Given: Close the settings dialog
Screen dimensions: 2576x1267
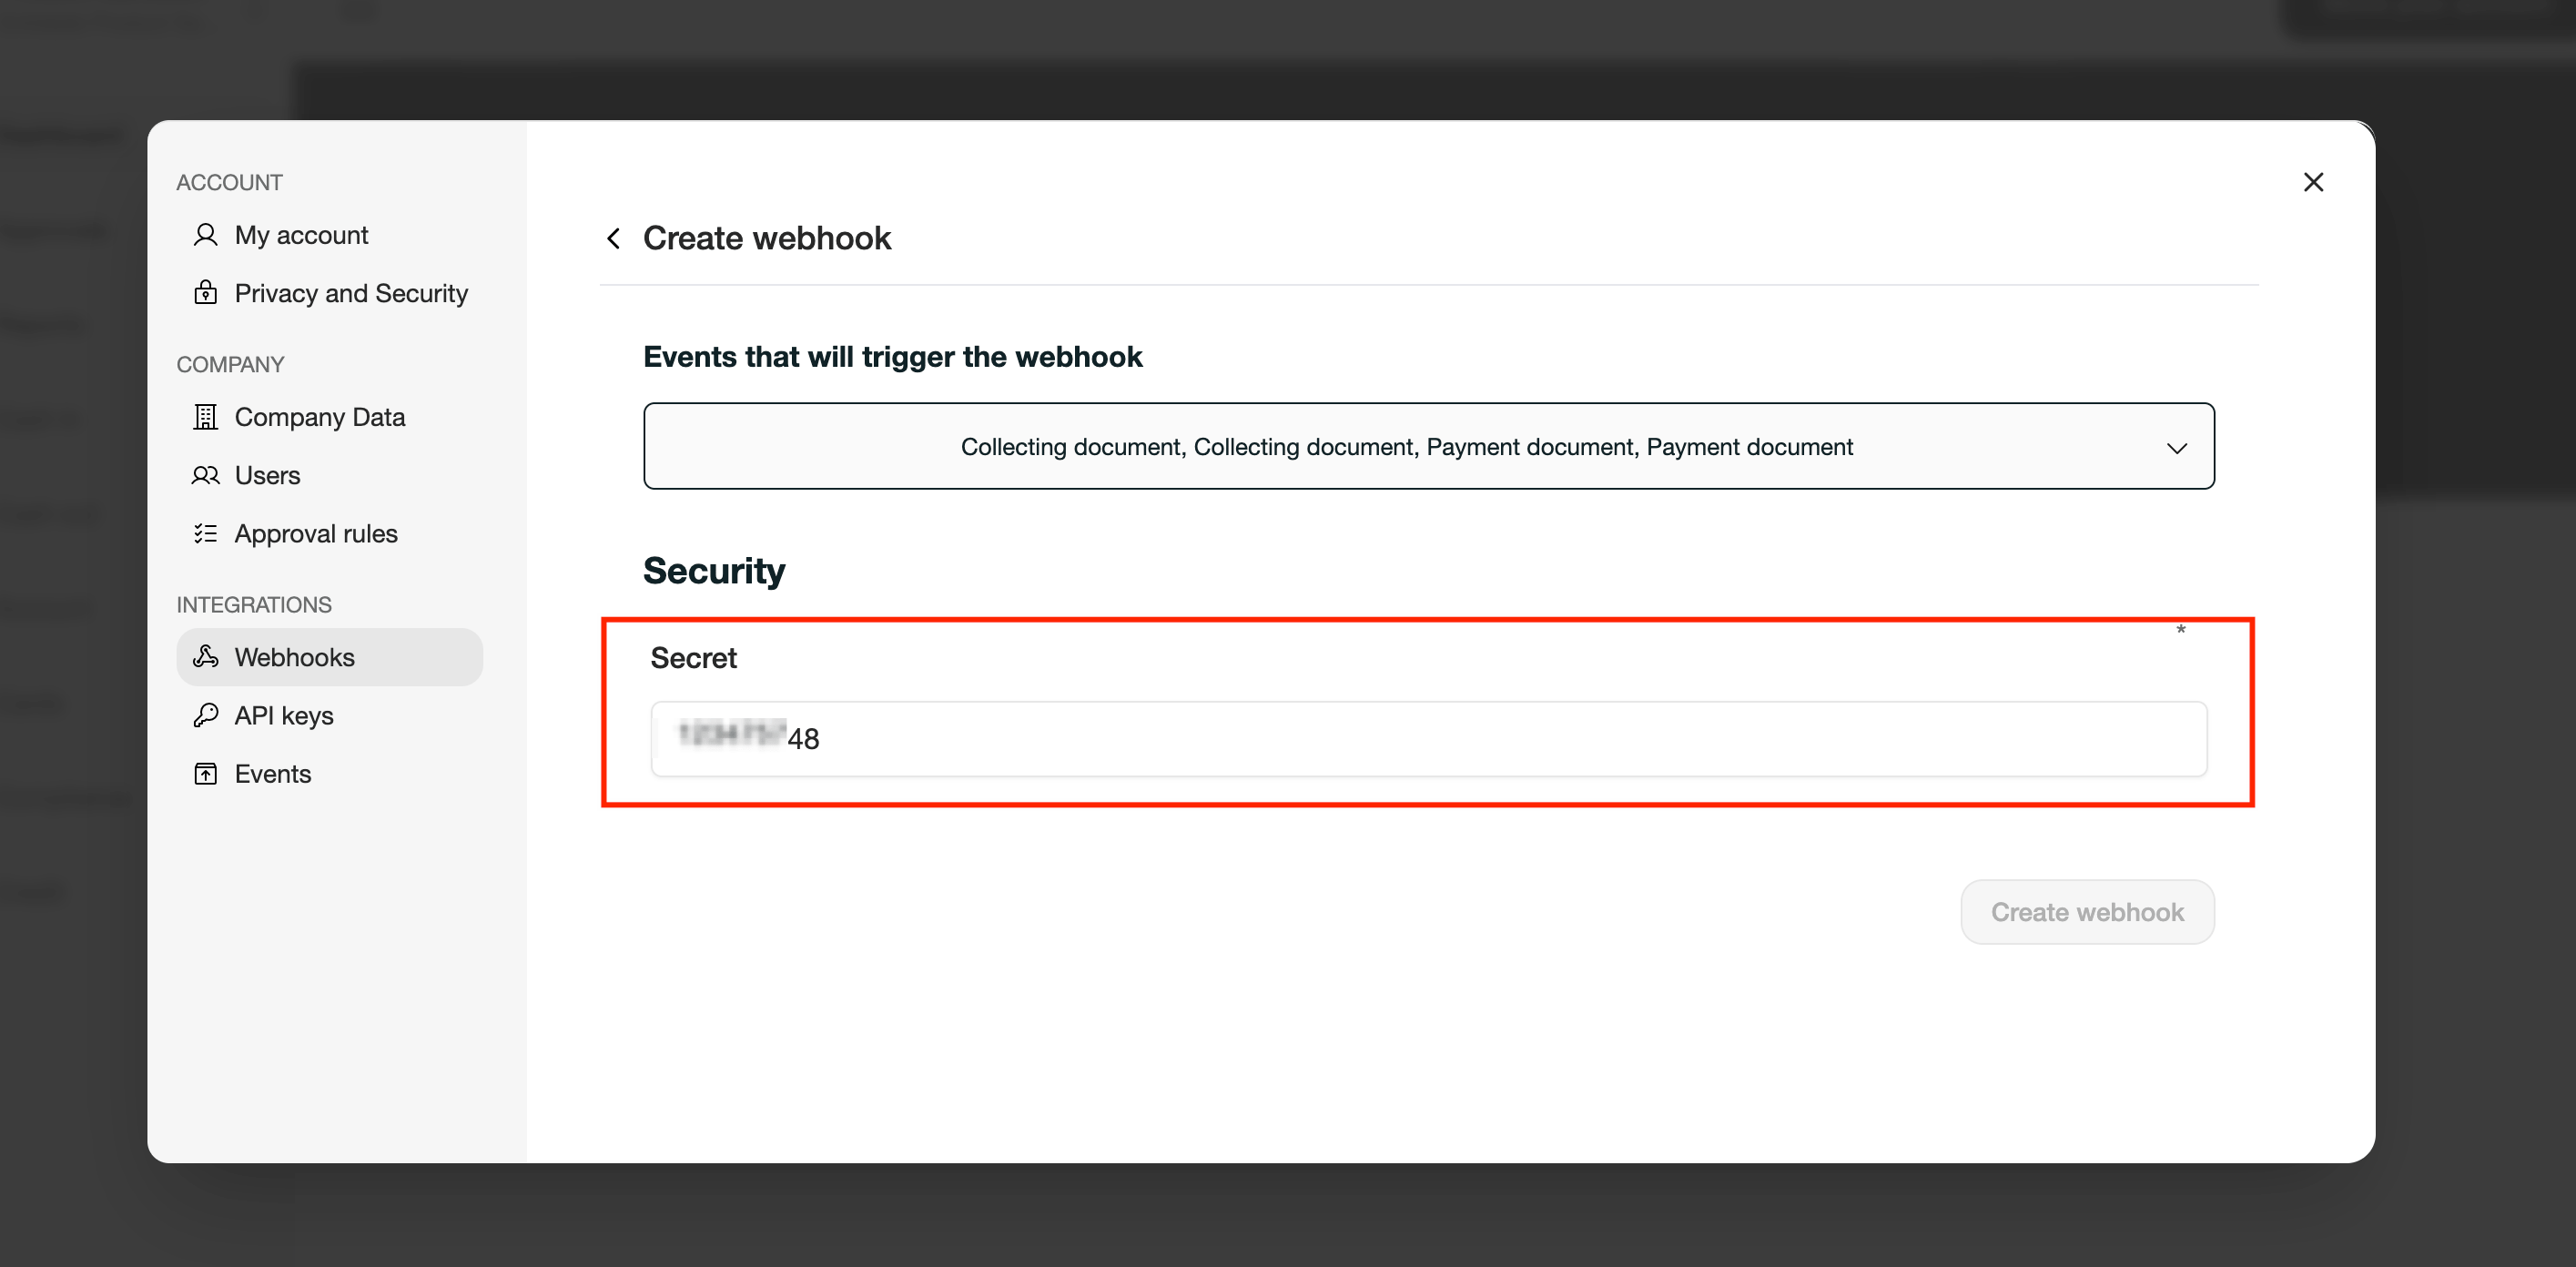Looking at the screenshot, I should 2313,182.
